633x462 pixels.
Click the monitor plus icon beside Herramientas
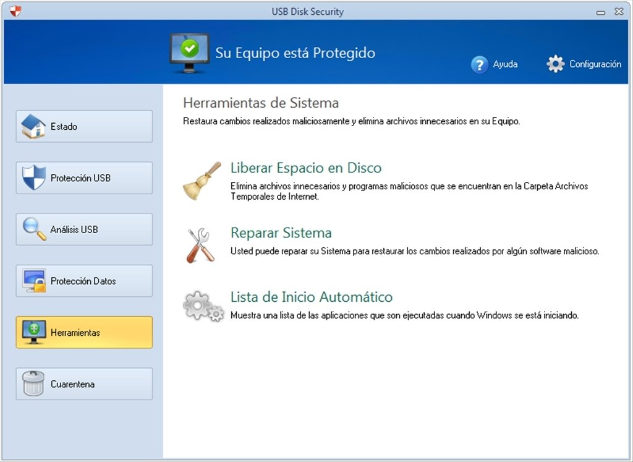pyautogui.click(x=35, y=332)
